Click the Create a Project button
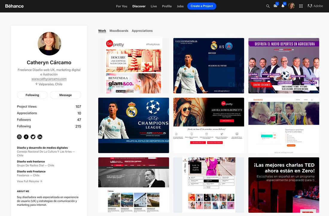The width and height of the screenshot is (329, 216). coord(202,6)
